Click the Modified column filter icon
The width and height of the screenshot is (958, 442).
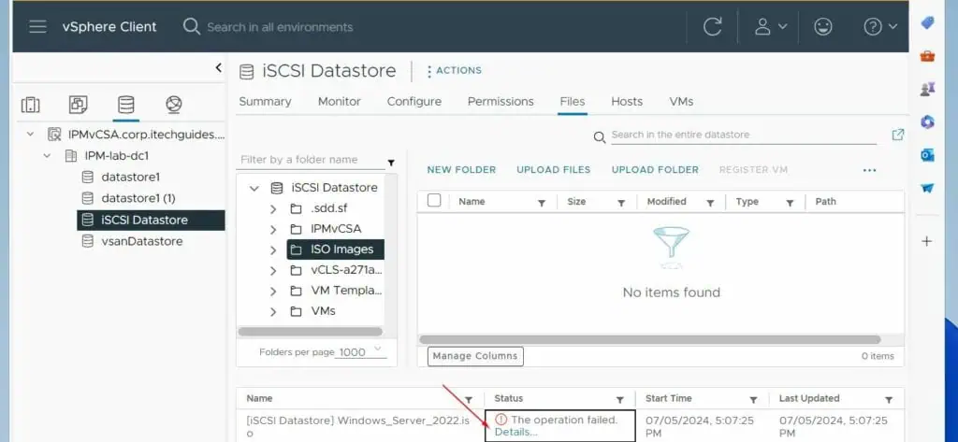(x=710, y=203)
